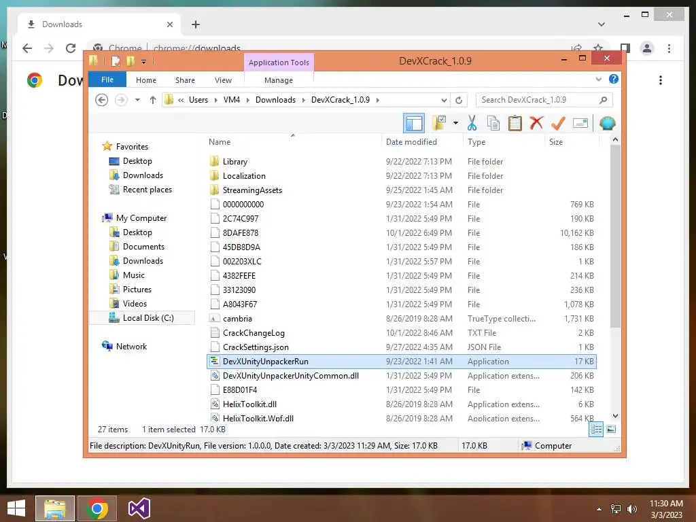Open Chrome profile avatar icon

[x=647, y=48]
